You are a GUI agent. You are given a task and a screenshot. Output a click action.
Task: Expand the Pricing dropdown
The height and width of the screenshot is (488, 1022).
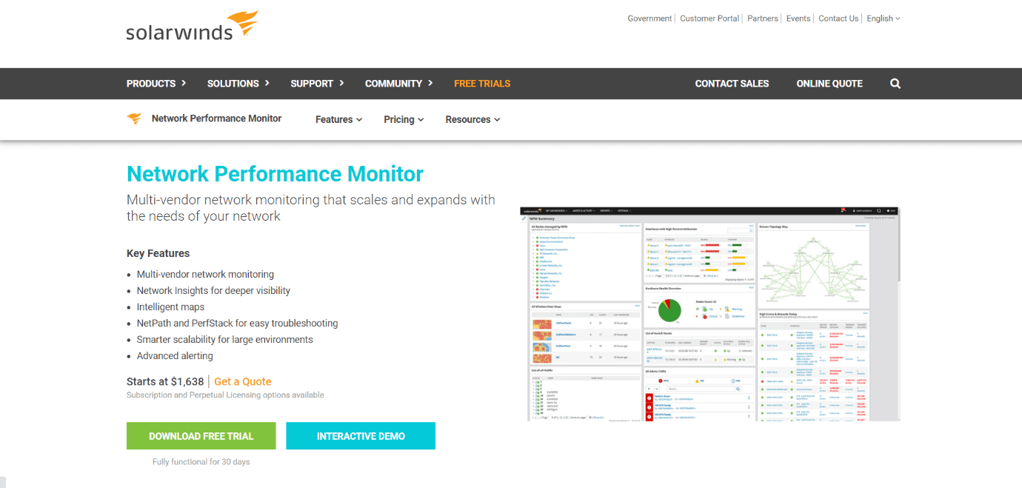(404, 119)
